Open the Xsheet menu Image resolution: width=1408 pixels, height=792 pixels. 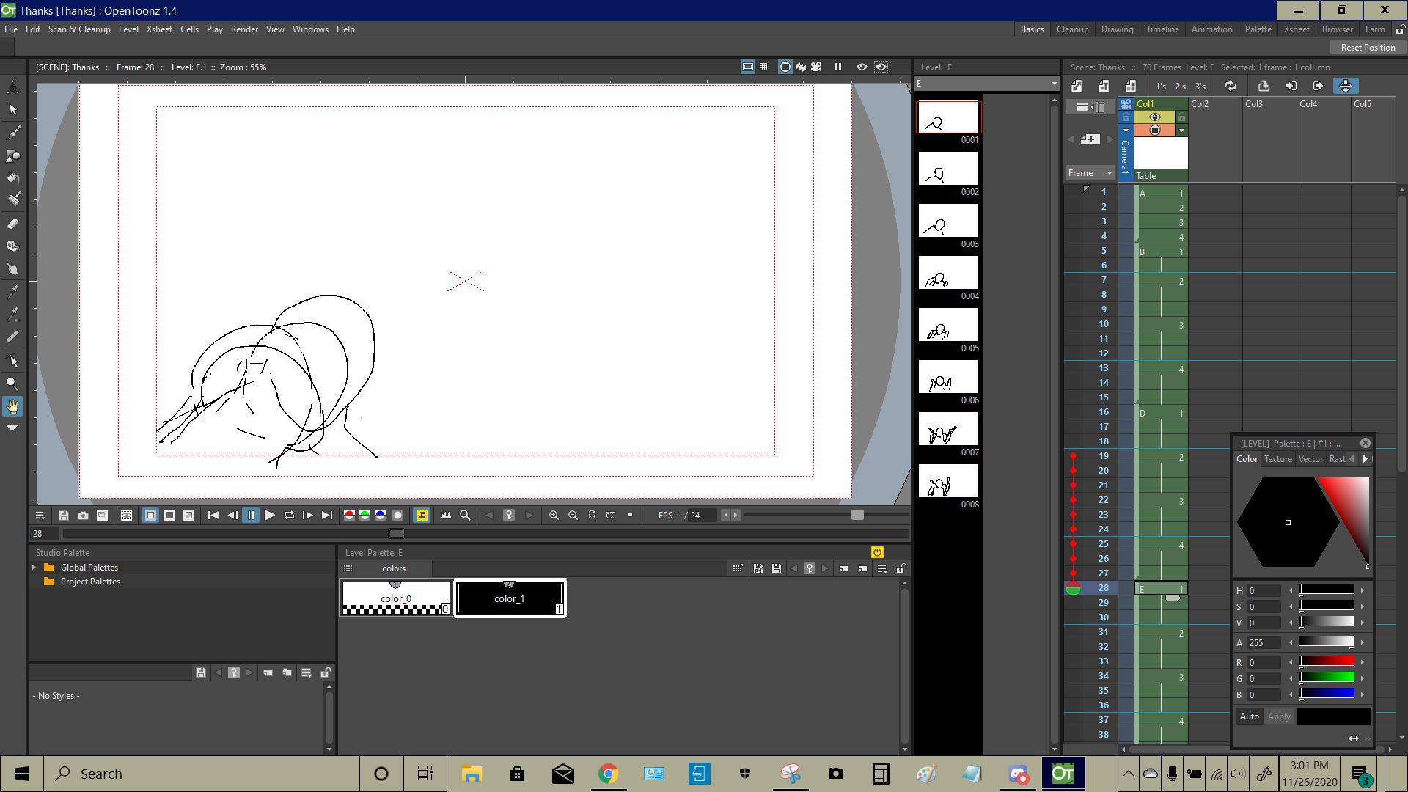(159, 29)
